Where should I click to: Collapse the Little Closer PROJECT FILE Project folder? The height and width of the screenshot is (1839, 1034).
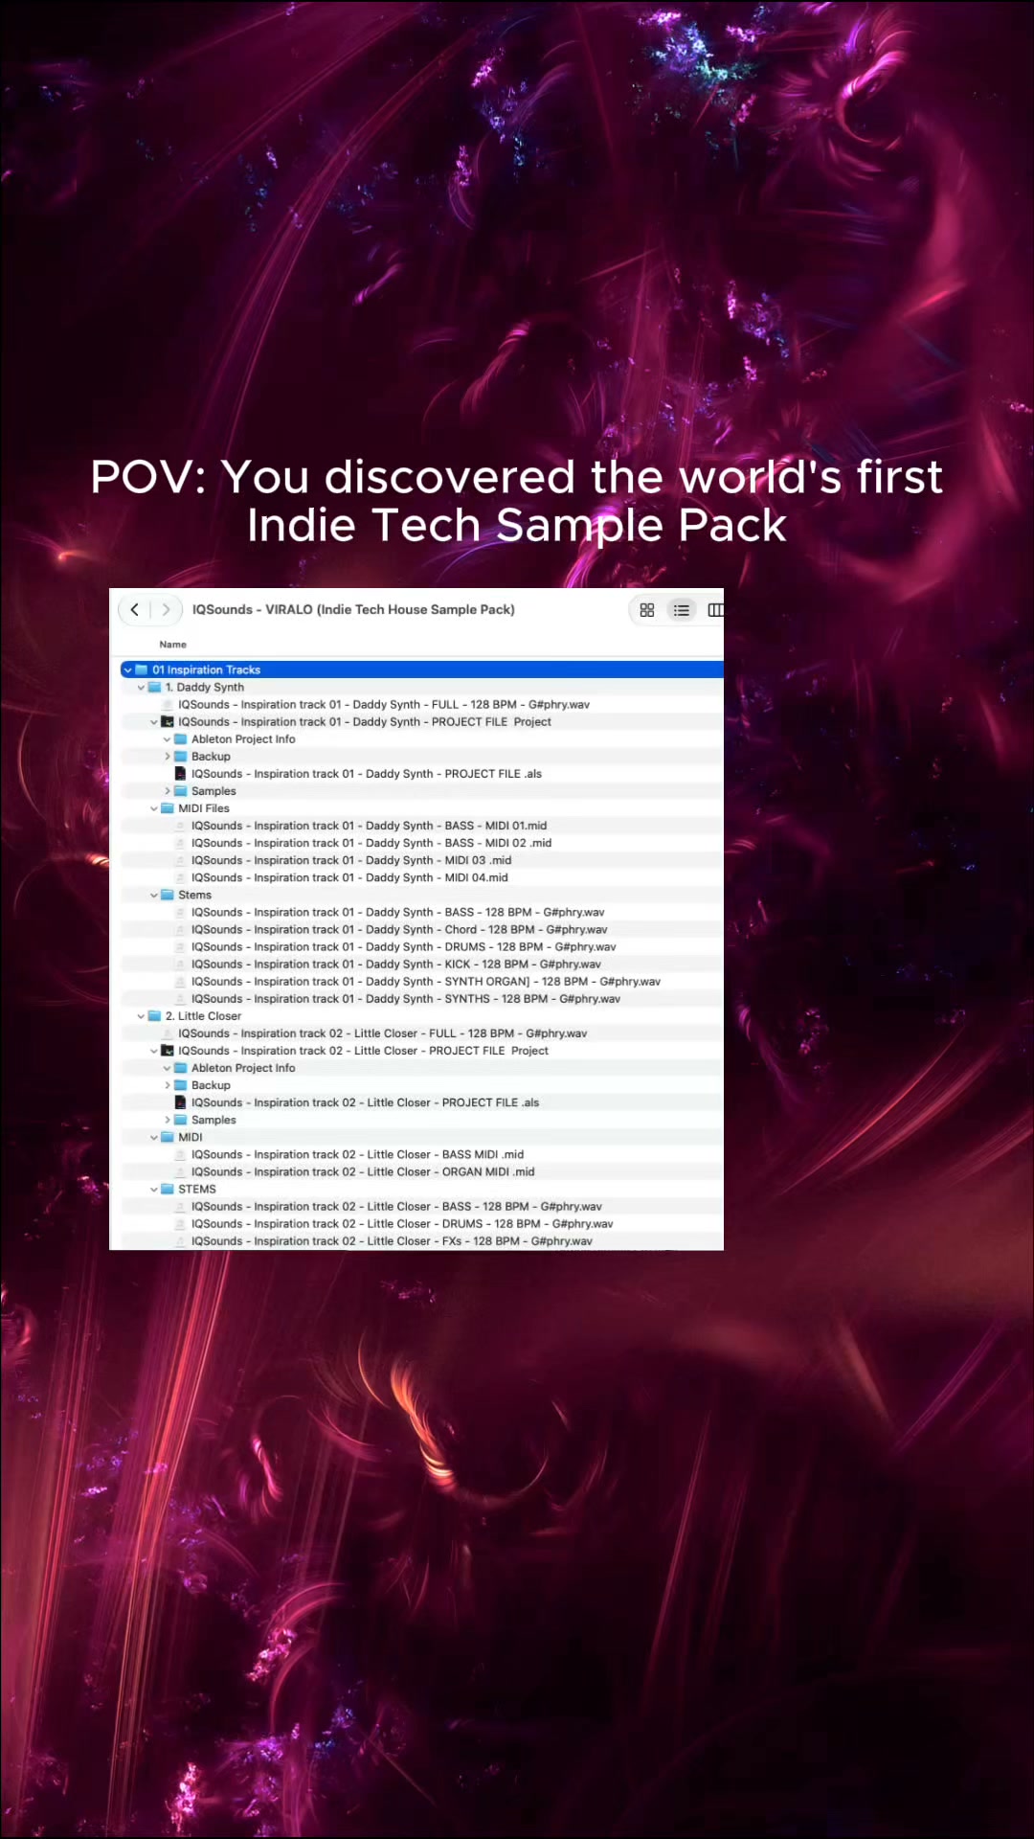click(154, 1051)
